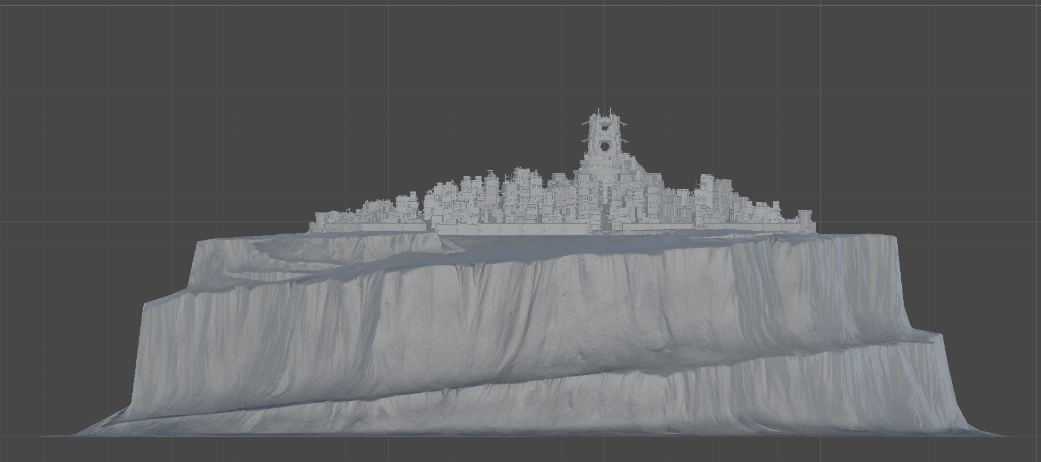This screenshot has height=462, width=1041.
Task: Click the lower circular opening in the tower
Action: coord(605,146)
